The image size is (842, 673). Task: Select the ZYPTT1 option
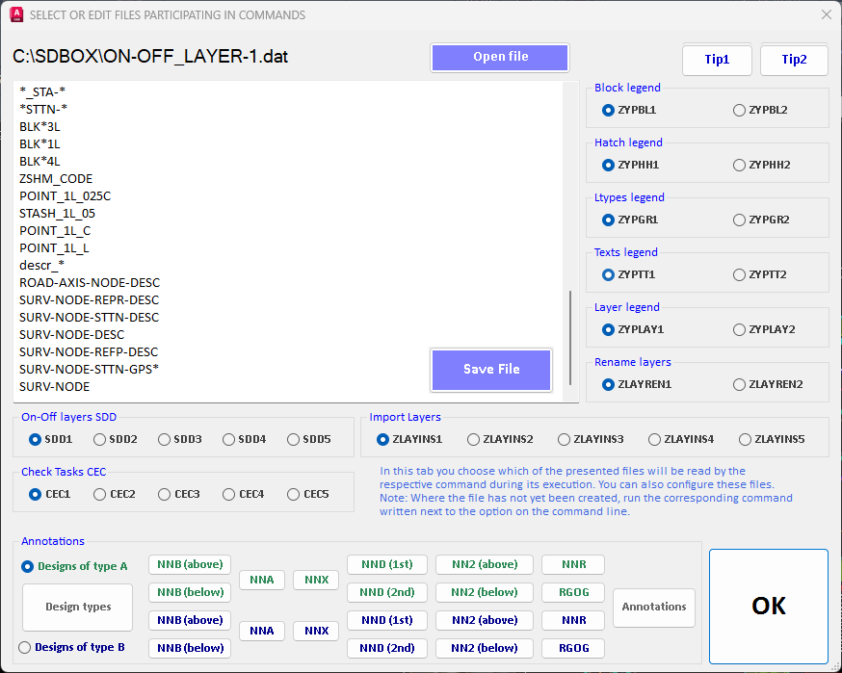pyautogui.click(x=629, y=274)
